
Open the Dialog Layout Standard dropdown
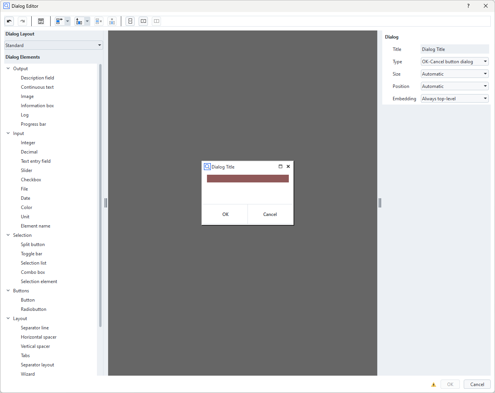(x=53, y=45)
